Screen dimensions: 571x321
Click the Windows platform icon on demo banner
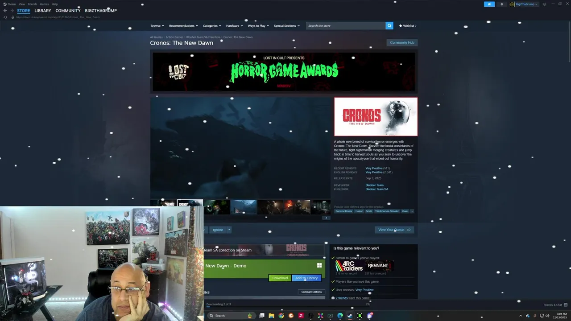[319, 265]
